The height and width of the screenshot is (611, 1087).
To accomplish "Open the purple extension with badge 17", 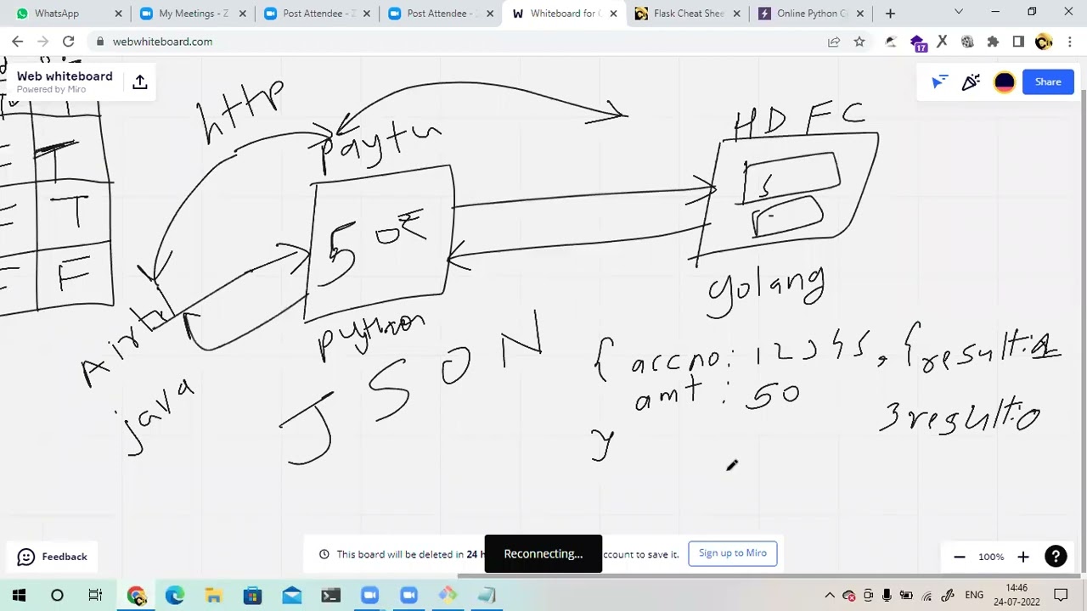I will pos(917,42).
